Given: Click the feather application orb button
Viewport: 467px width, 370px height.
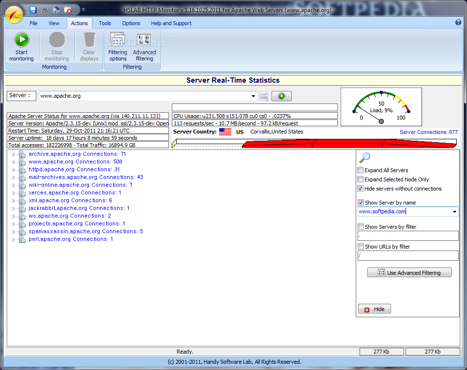Looking at the screenshot, I should tap(14, 15).
